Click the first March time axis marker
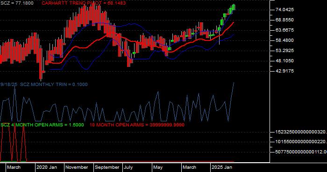Screen dimensions: 327x172 pos(14,167)
